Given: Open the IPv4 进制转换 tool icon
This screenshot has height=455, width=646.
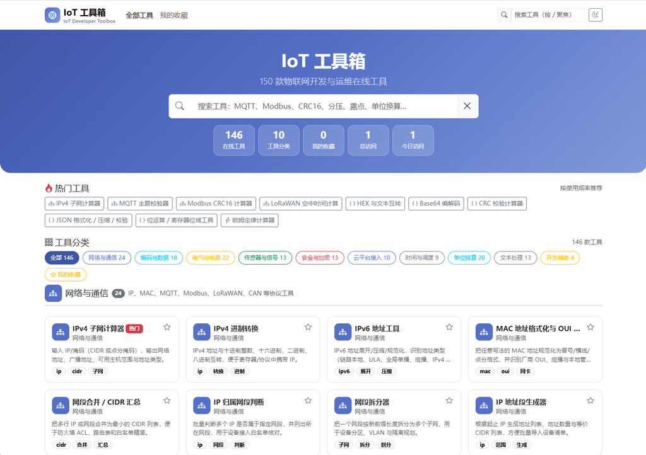Looking at the screenshot, I should [201, 332].
